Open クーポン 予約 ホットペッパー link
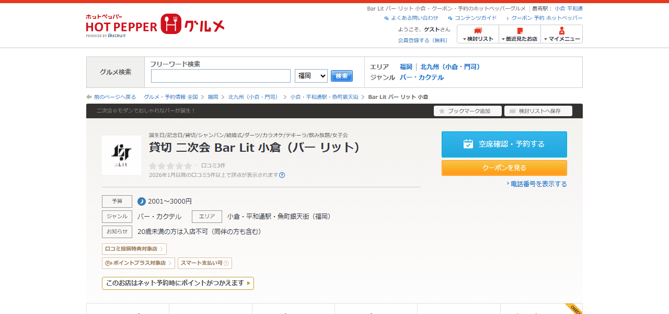The width and height of the screenshot is (669, 314). (x=547, y=18)
